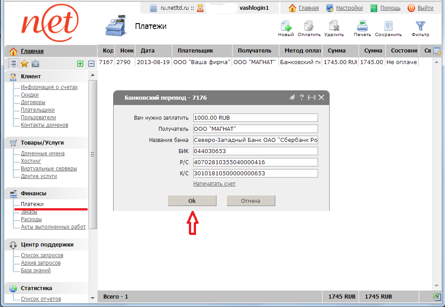This screenshot has height=307, width=445.
Task: Show favorites with the star icon
Action: (24, 64)
